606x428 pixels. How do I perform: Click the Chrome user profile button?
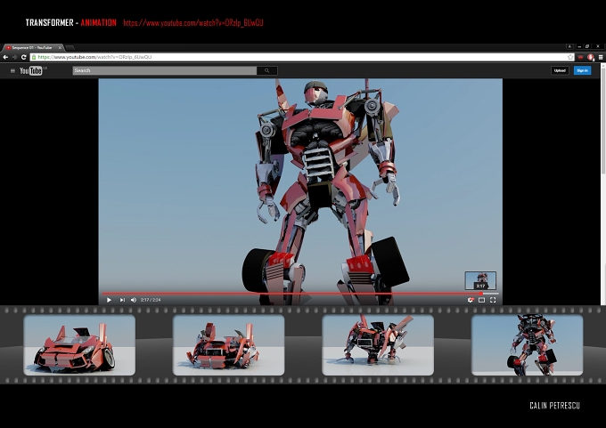pos(569,46)
